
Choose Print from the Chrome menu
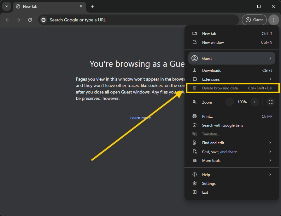pyautogui.click(x=207, y=117)
